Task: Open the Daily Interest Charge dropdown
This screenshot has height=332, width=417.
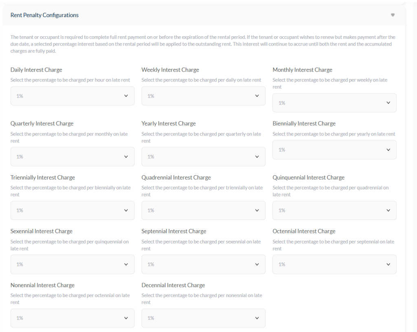Action: (x=72, y=96)
